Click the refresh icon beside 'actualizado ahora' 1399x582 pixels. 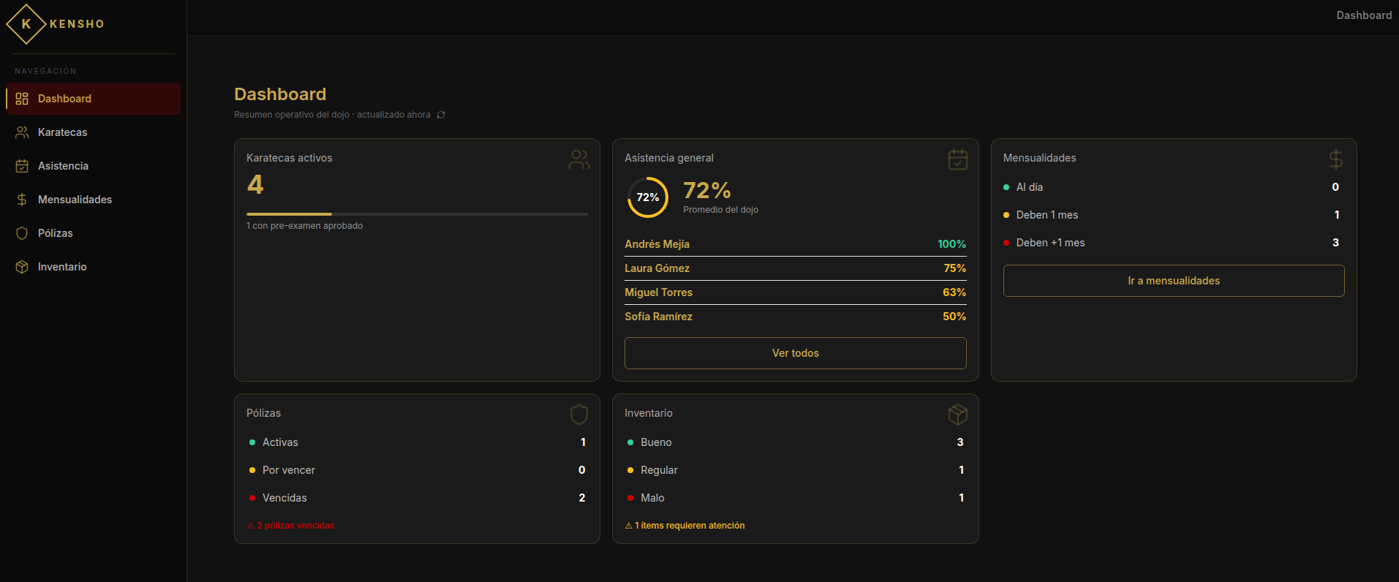coord(441,115)
